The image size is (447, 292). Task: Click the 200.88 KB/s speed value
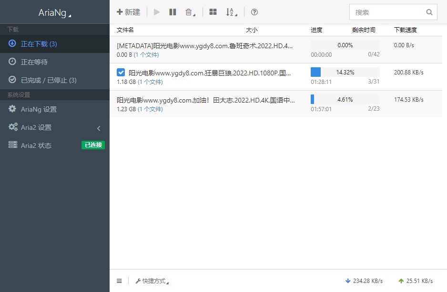tap(408, 73)
